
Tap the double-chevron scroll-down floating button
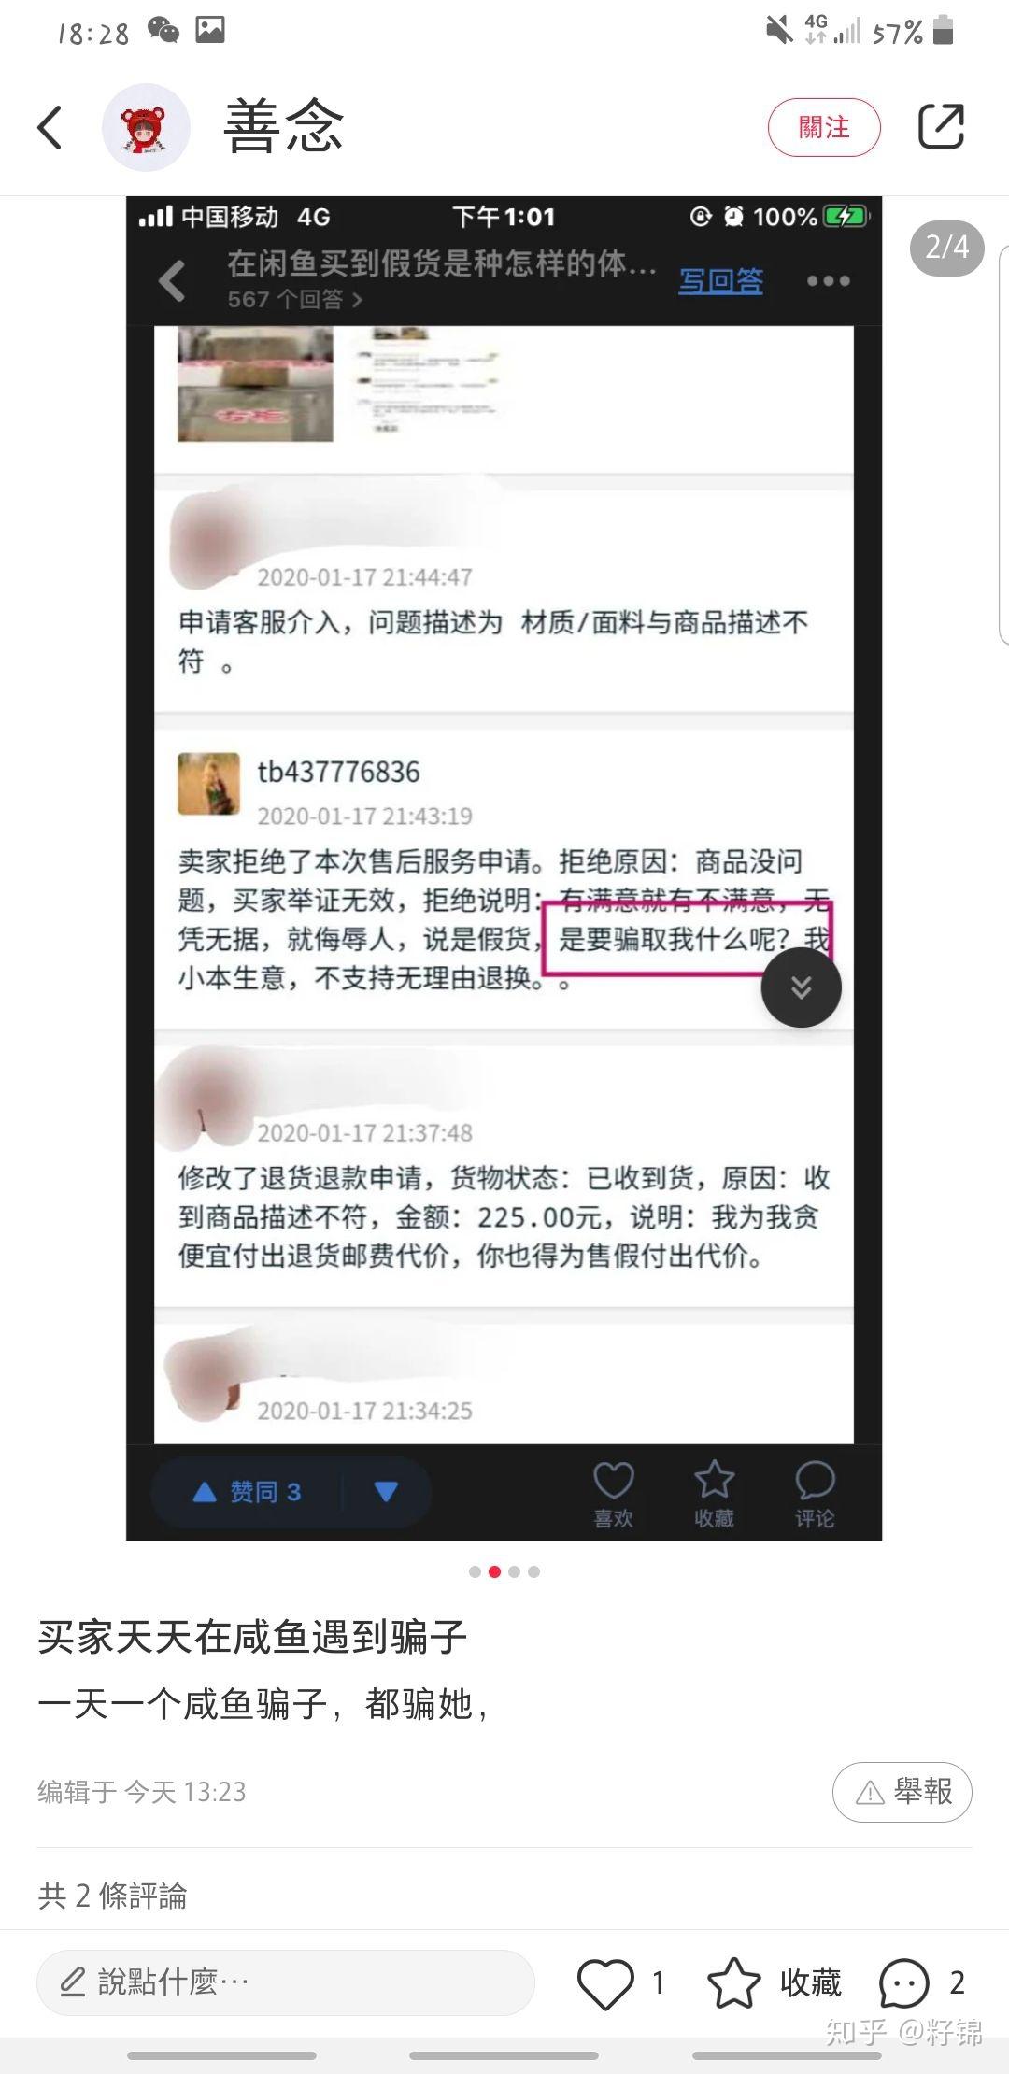click(x=802, y=987)
